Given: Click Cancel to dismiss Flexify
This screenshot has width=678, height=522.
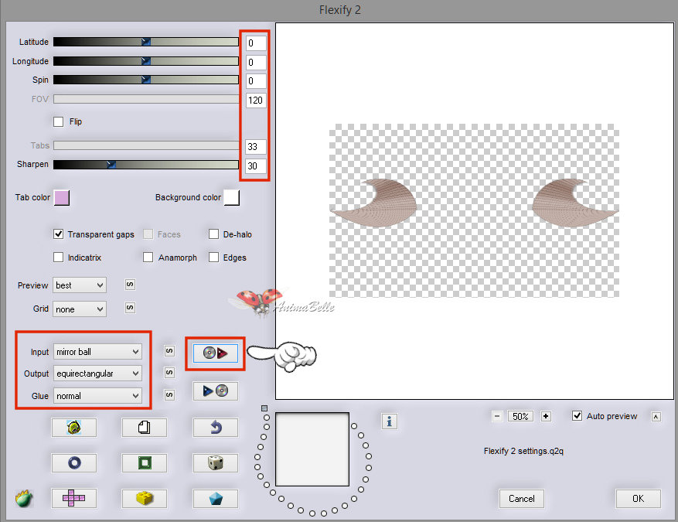Looking at the screenshot, I should pos(522,499).
